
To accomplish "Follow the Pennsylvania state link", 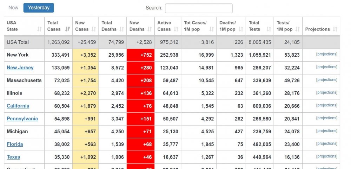I will pyautogui.click(x=22, y=119).
